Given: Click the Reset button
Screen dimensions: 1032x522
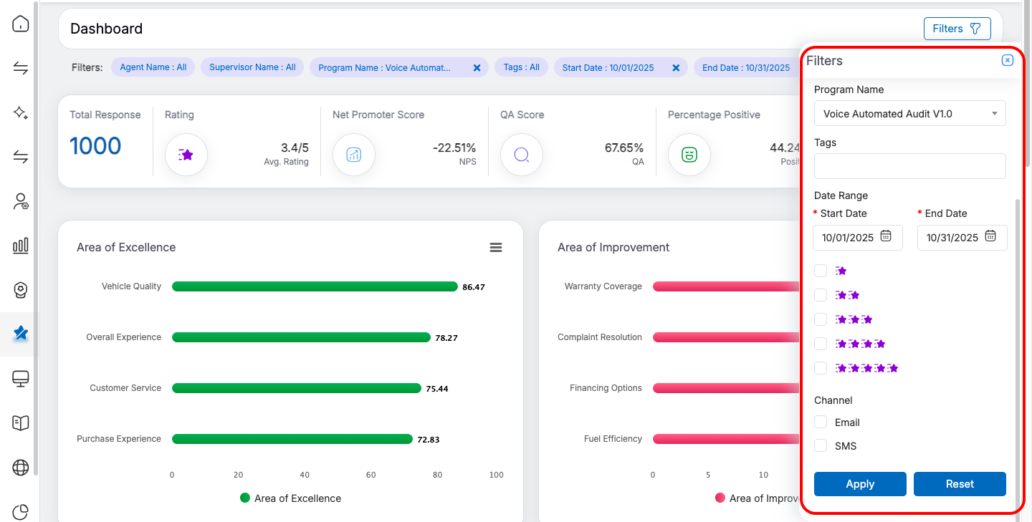Looking at the screenshot, I should (960, 484).
